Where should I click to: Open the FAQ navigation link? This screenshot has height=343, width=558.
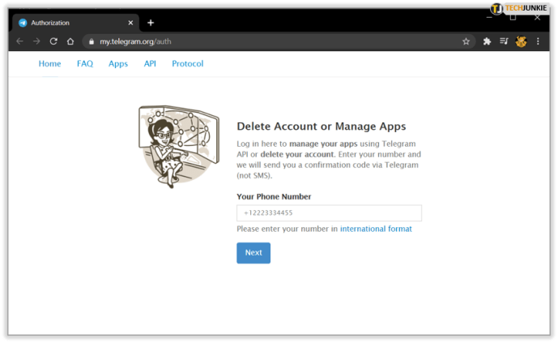[85, 64]
